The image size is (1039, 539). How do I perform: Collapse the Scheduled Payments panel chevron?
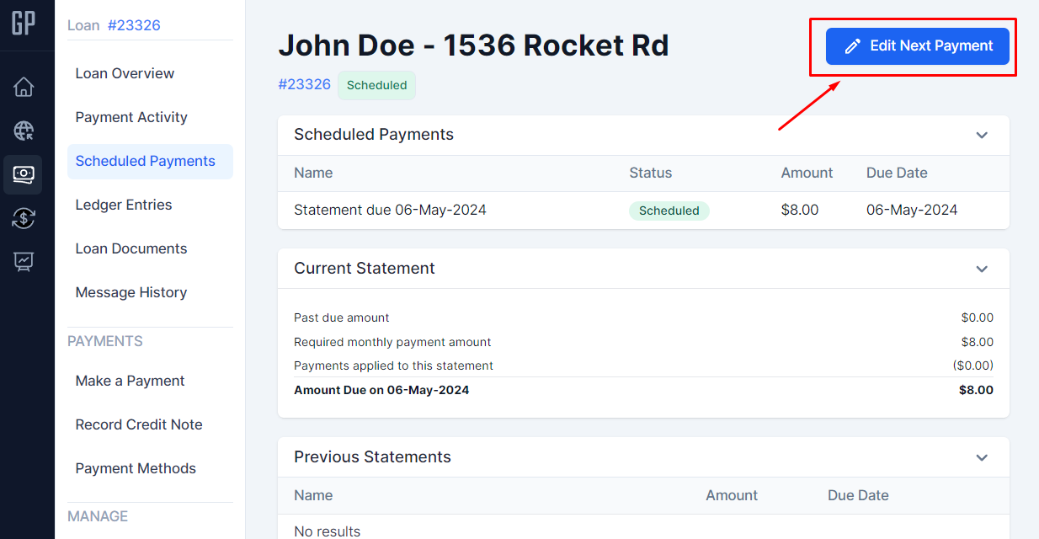982,136
